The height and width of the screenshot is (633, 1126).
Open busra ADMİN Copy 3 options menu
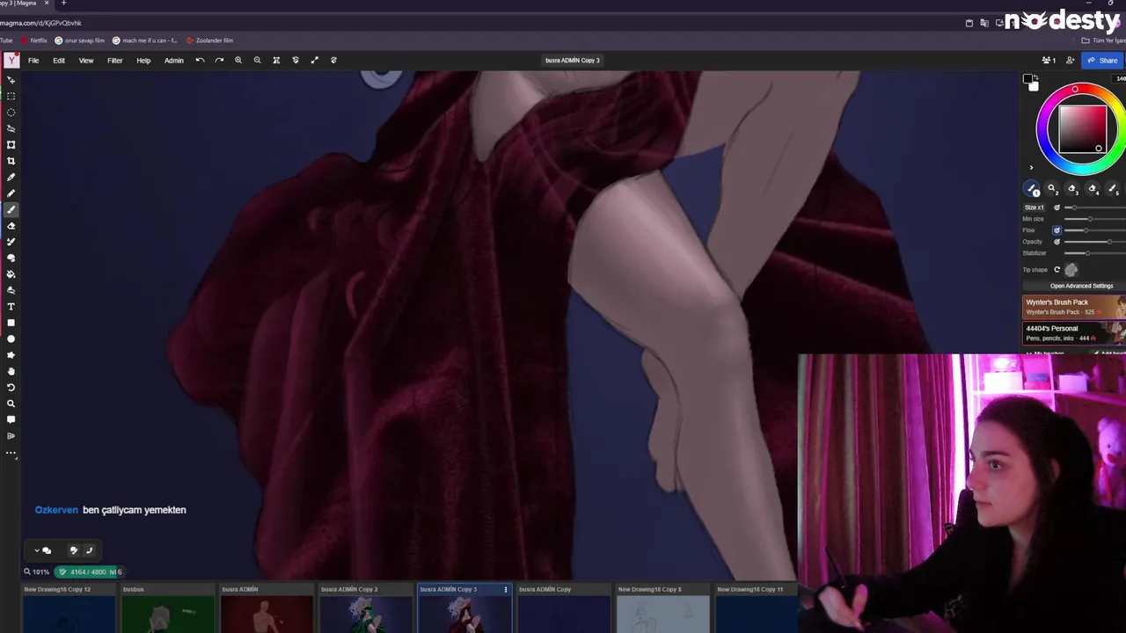point(506,590)
